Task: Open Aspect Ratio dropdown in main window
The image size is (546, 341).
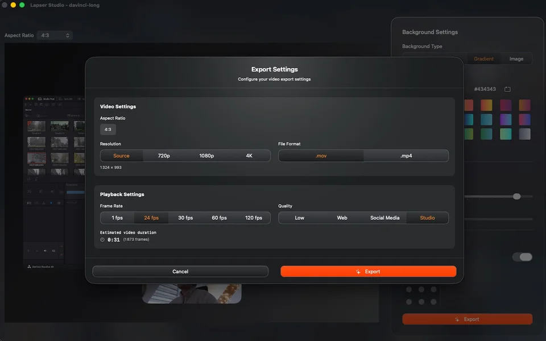Action: pos(55,35)
